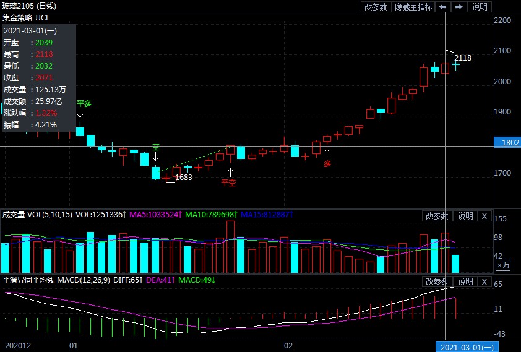Click the 2021-03-01 date label on time axis

pos(467,347)
